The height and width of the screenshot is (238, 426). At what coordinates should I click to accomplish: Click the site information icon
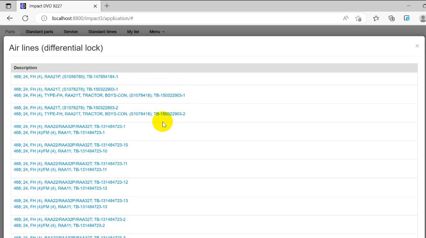pyautogui.click(x=44, y=18)
